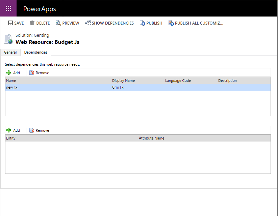The image size is (278, 216).
Task: Click the Crm Fx display name cell
Action: [x=118, y=87]
